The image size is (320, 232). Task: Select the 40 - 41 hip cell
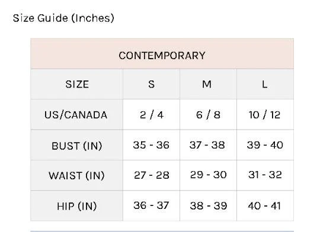tap(265, 206)
